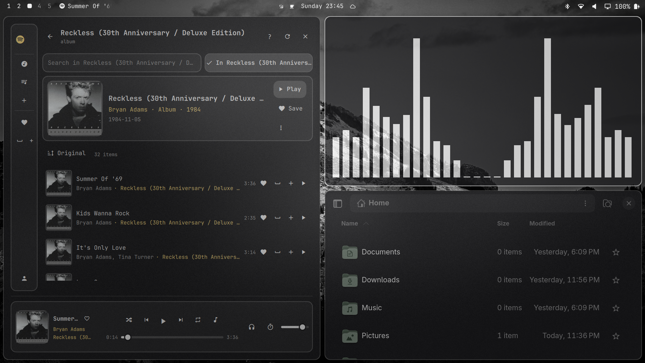Open file manager search folder icon

607,203
